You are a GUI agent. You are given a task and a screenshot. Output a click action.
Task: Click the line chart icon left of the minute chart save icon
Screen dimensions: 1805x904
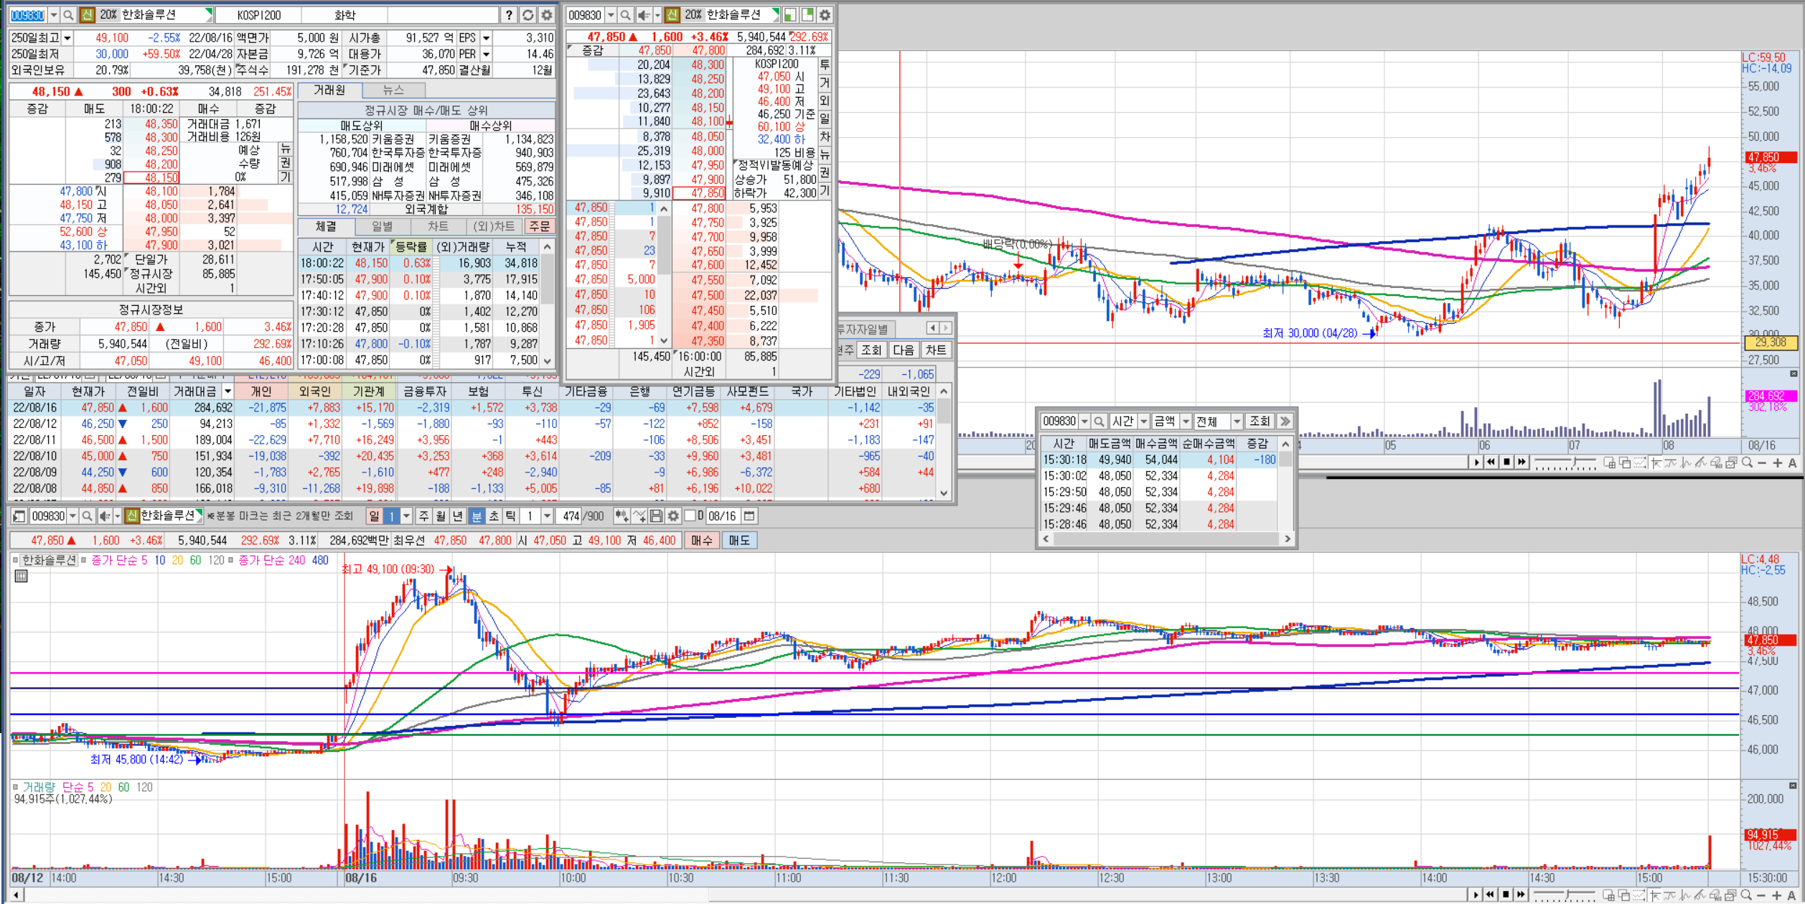coord(639,516)
